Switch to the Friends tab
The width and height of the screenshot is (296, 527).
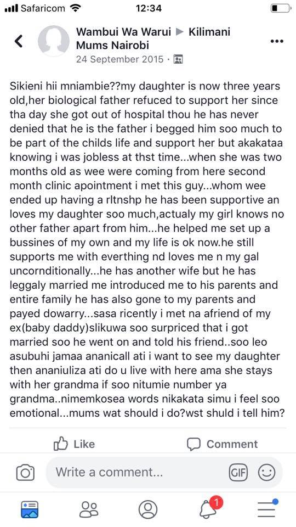[89, 509]
